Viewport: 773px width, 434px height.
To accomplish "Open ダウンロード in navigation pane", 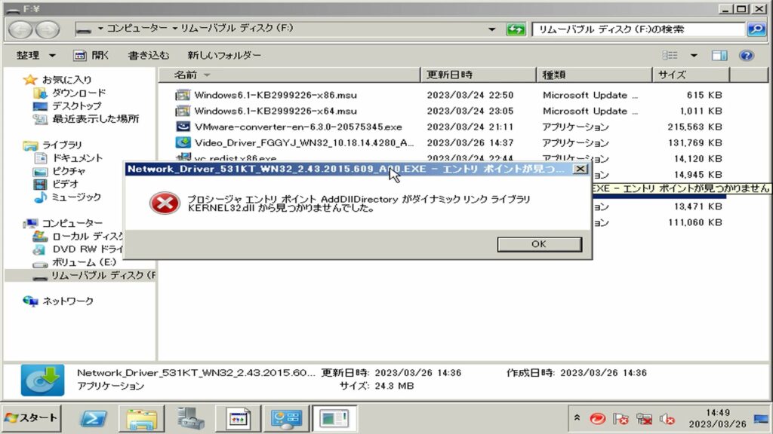I will [x=79, y=93].
